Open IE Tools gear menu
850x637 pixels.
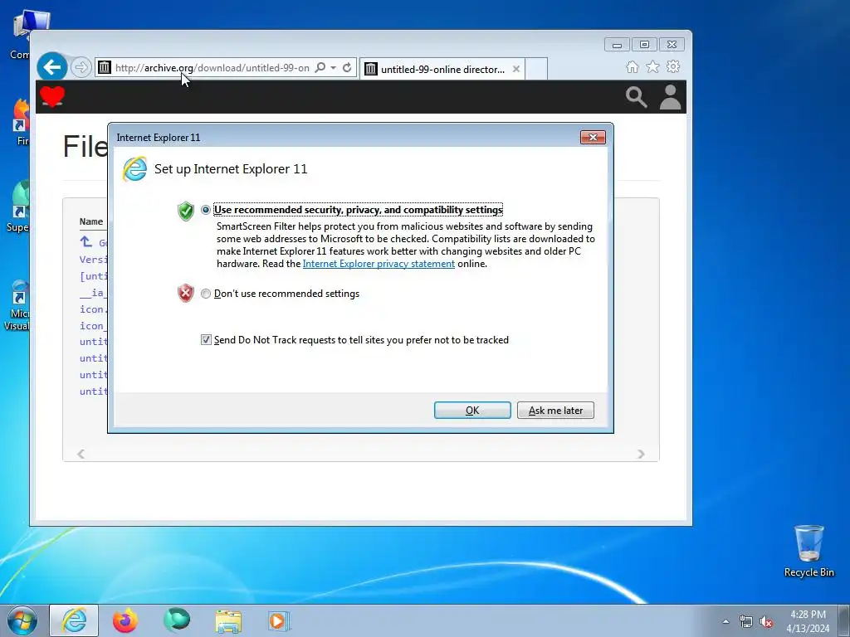673,66
